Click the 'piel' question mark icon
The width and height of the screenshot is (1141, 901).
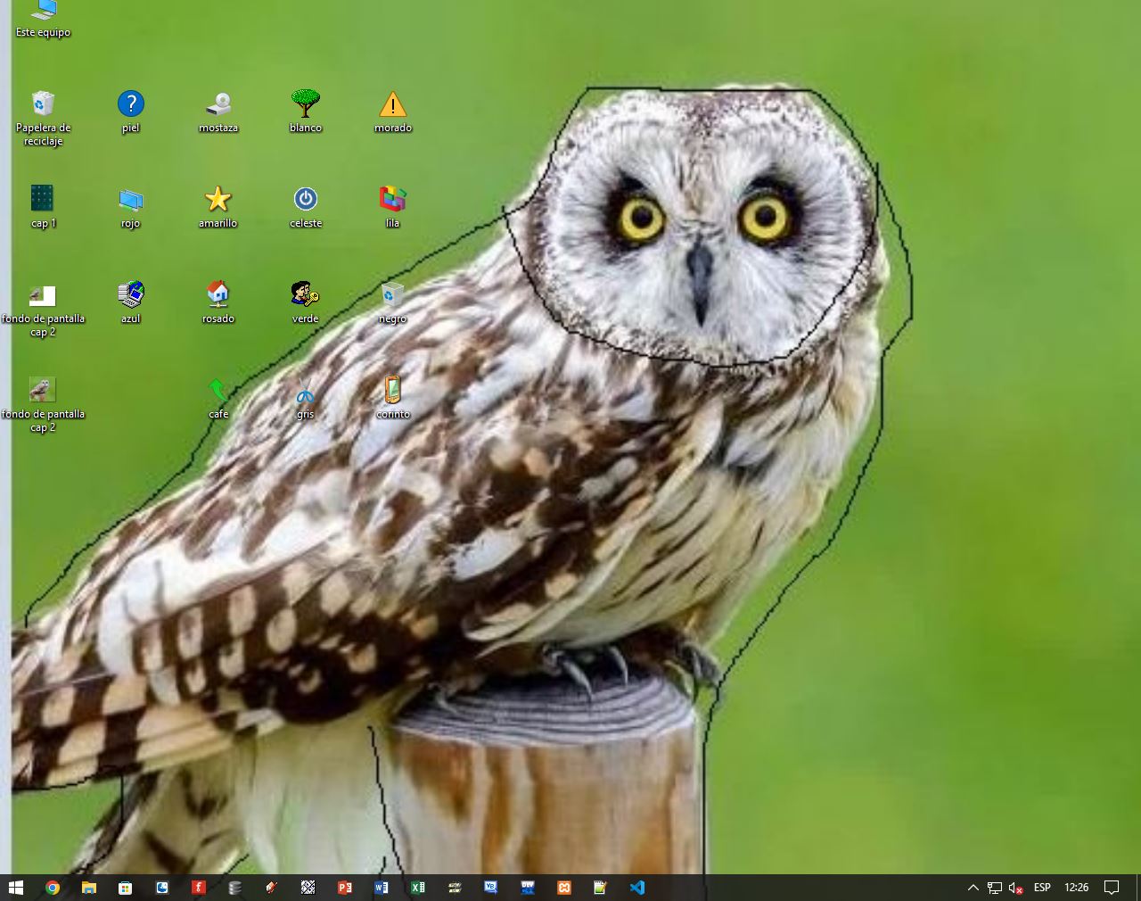(x=131, y=104)
